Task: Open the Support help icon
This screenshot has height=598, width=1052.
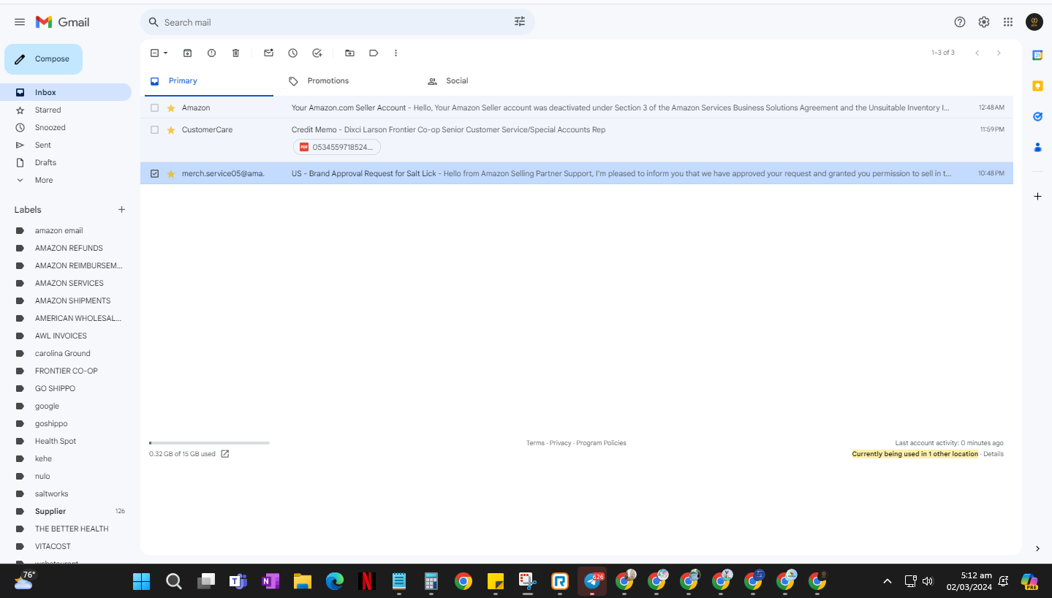Action: (960, 22)
